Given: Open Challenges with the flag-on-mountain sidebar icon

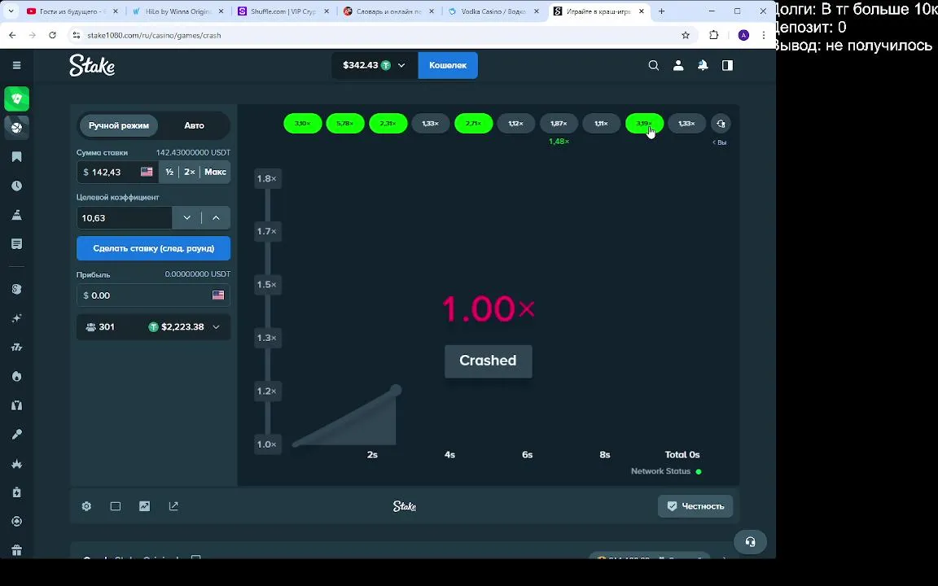Looking at the screenshot, I should coord(17,215).
